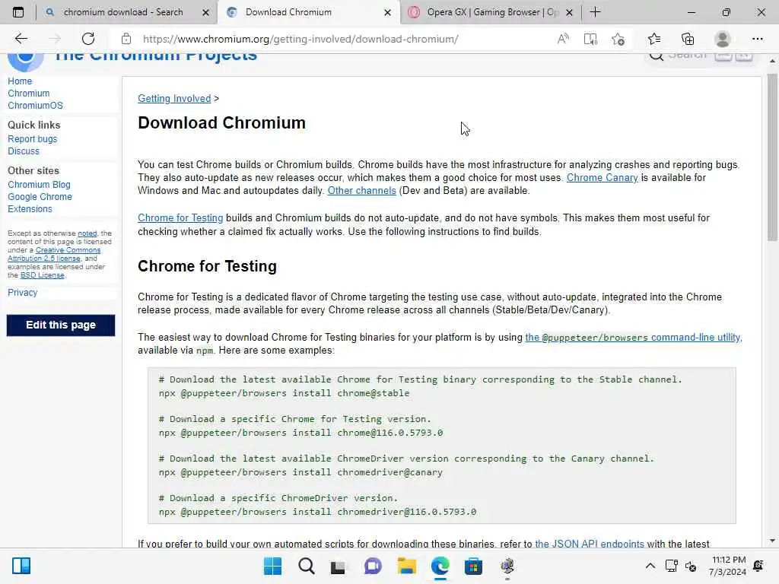The width and height of the screenshot is (779, 584).
Task: Open the Chat app on the taskbar
Action: (x=373, y=566)
